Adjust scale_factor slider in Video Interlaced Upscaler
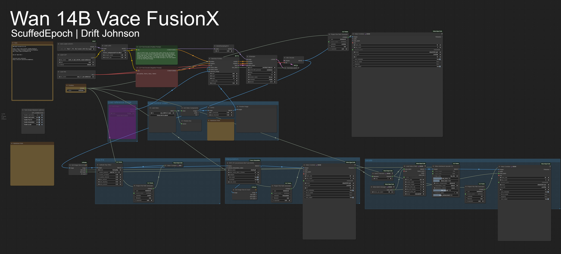The width and height of the screenshot is (561, 254). click(446, 178)
